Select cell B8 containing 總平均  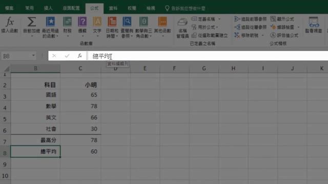[35, 151]
